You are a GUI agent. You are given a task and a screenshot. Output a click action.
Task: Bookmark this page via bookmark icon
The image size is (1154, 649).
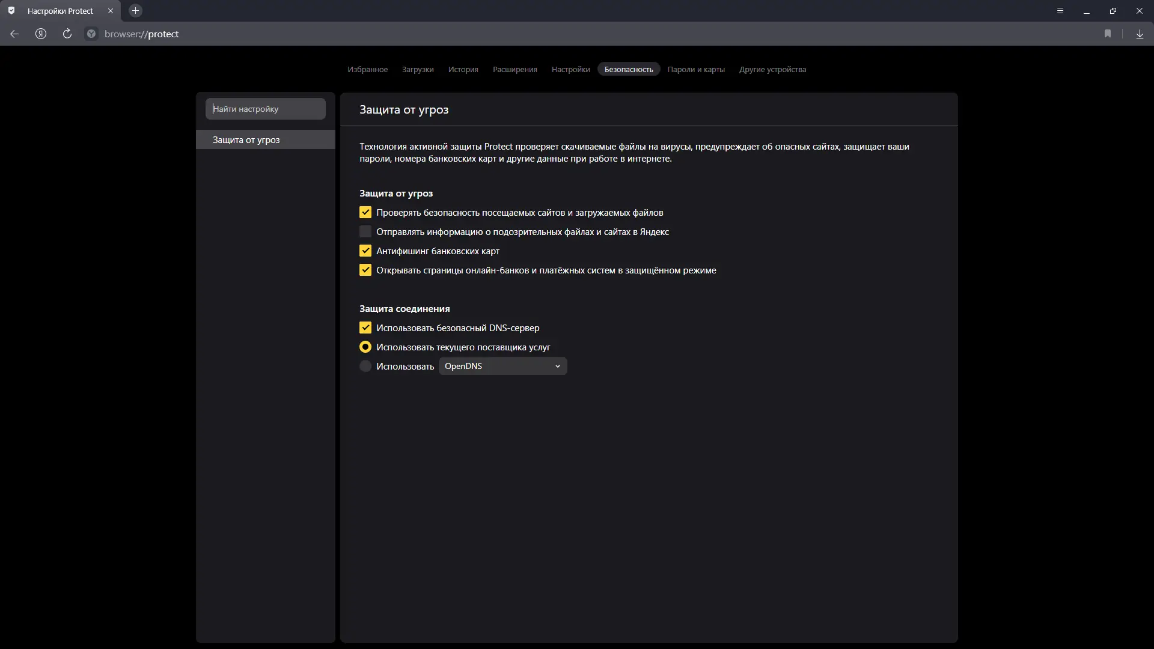point(1108,34)
